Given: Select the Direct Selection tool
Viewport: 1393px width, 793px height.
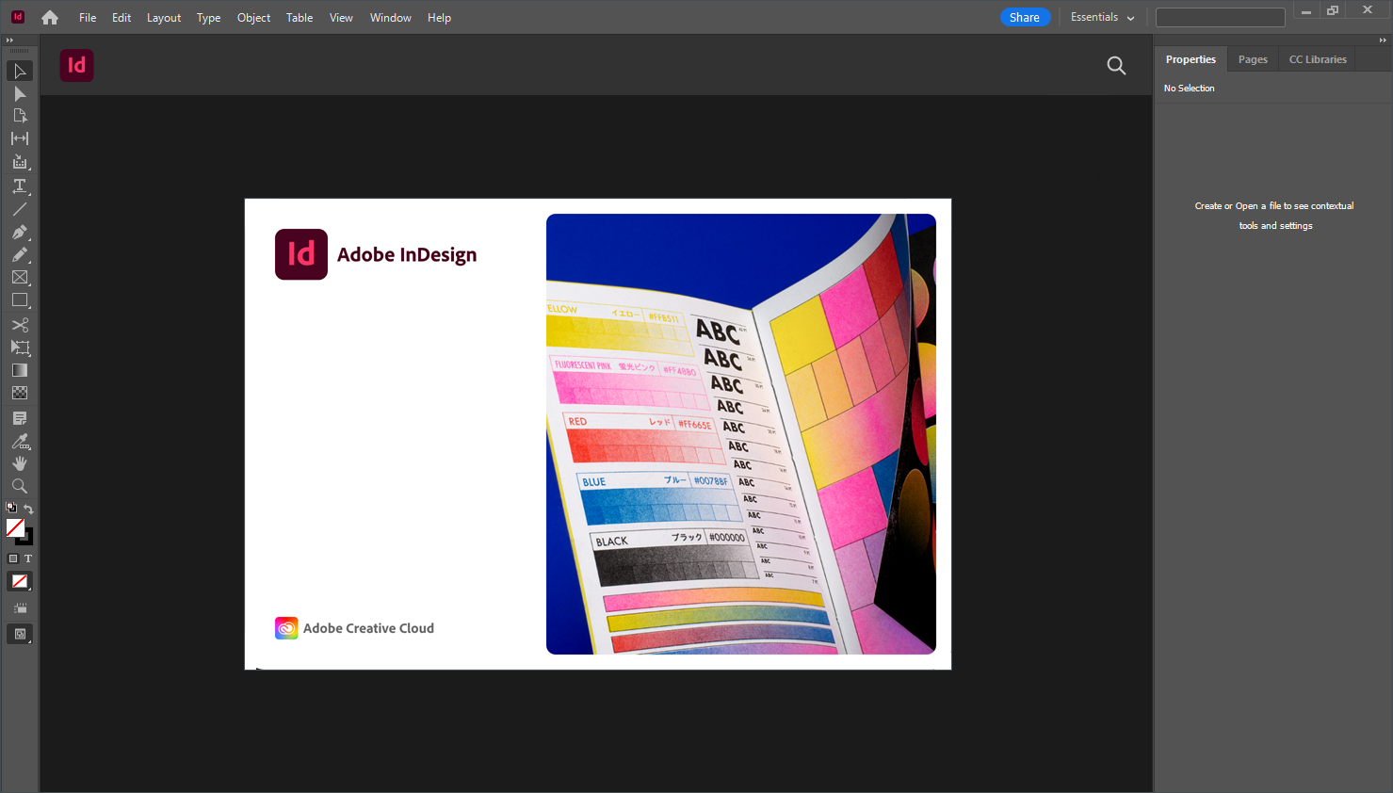Looking at the screenshot, I should pos(20,94).
